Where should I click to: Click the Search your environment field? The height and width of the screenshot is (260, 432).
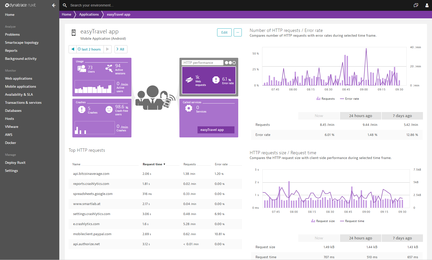pyautogui.click(x=92, y=5)
